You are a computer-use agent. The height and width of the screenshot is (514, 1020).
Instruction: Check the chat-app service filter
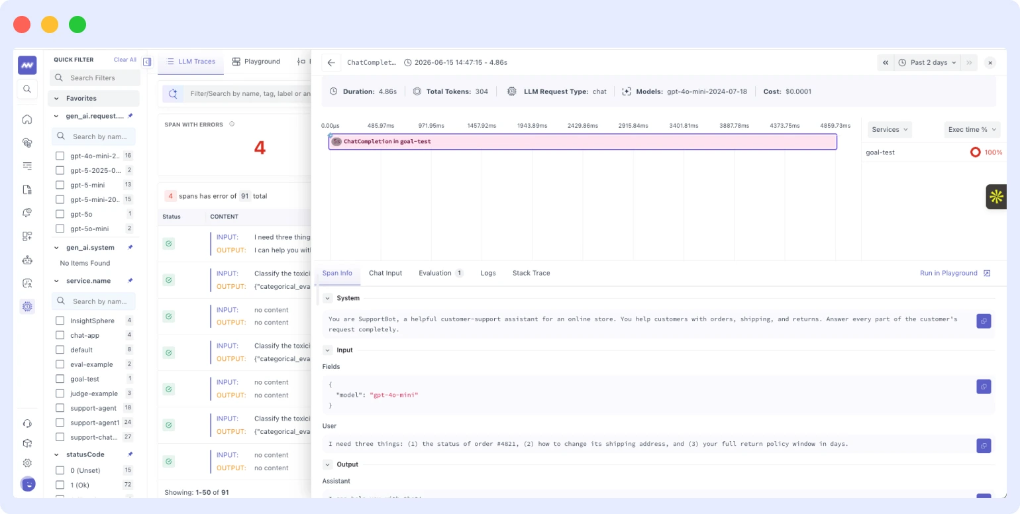[x=60, y=335]
